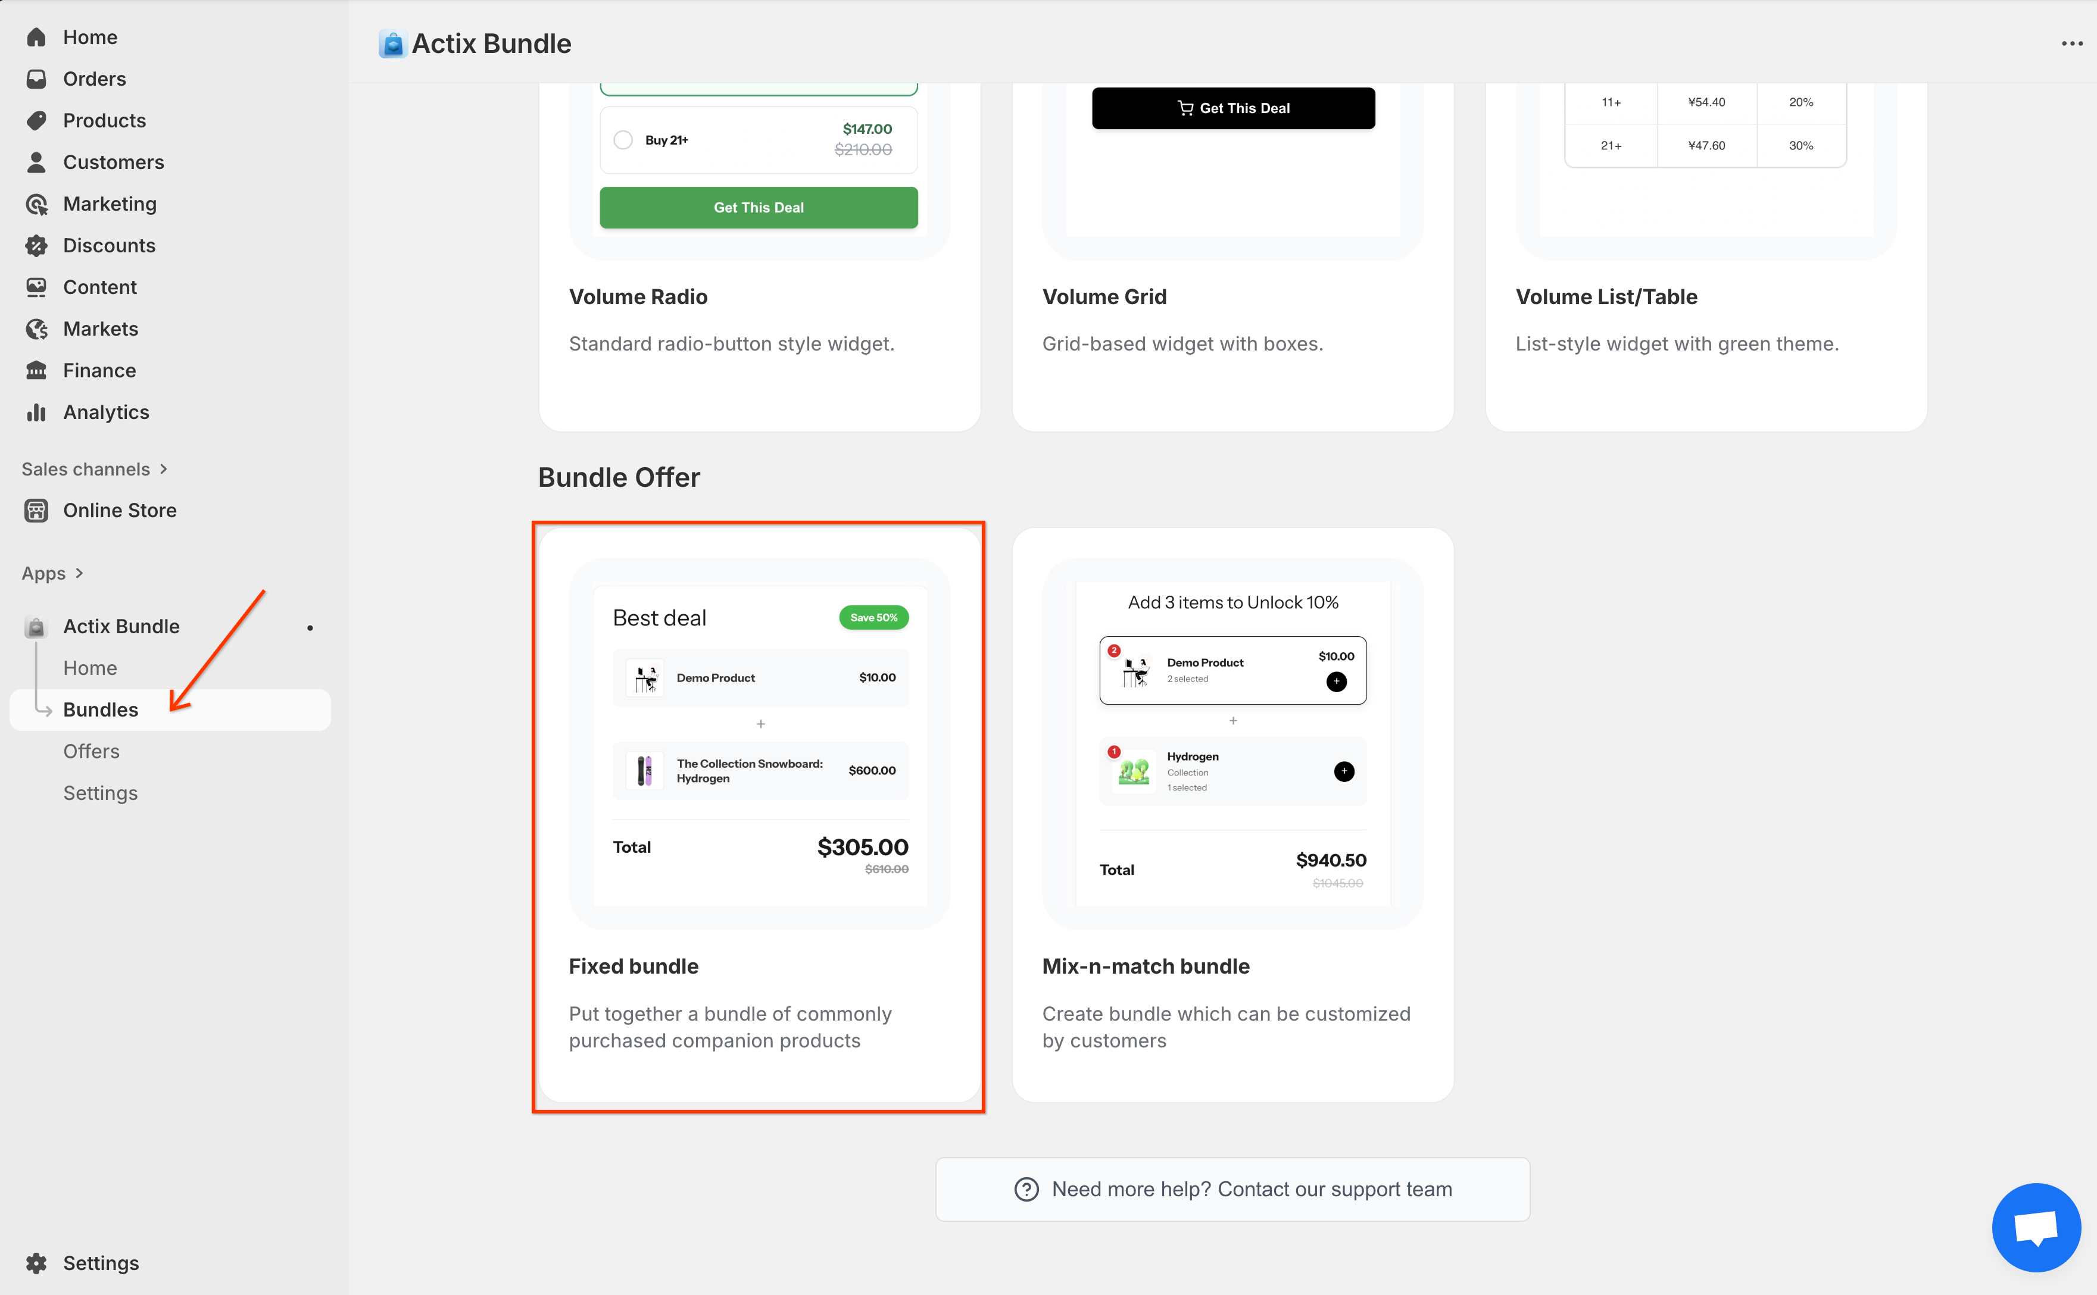Image resolution: width=2097 pixels, height=1295 pixels.
Task: Select the Buy 21+ radio option
Action: coord(623,140)
